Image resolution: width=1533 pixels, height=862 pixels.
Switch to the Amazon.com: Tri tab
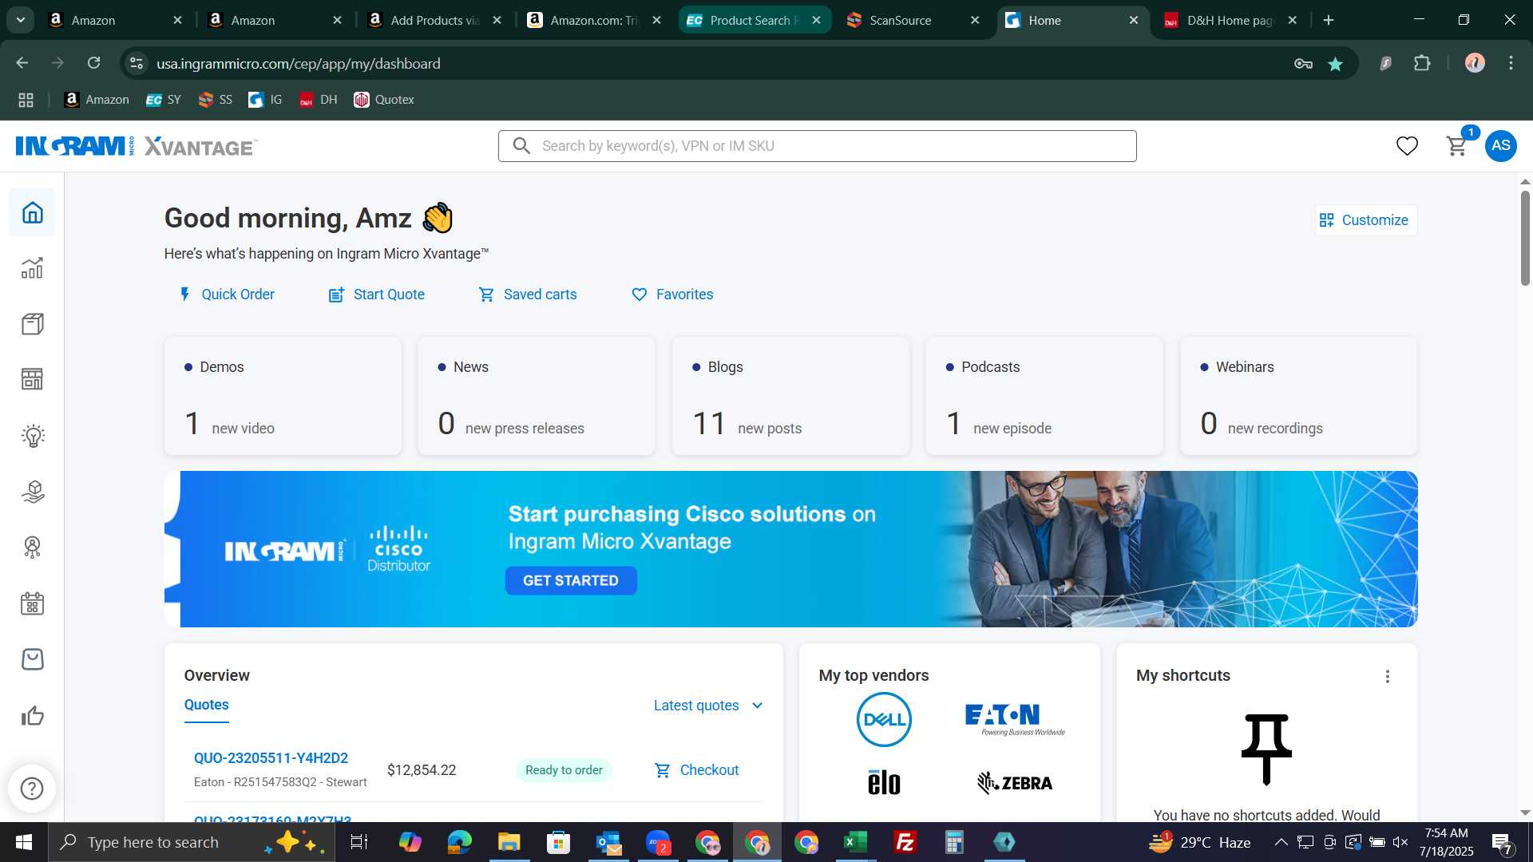[595, 20]
